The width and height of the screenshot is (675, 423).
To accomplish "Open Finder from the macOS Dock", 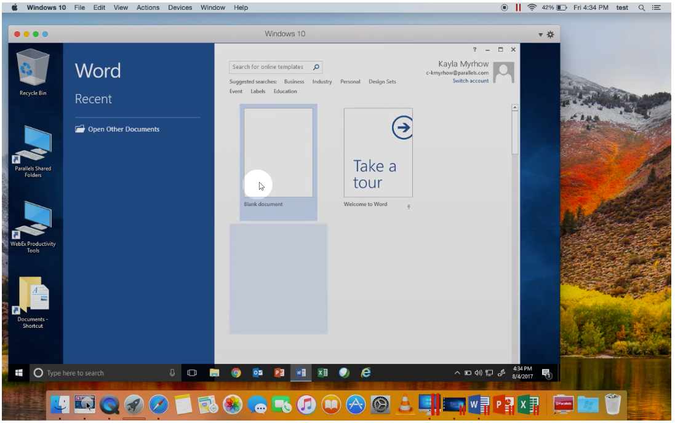I will click(60, 405).
